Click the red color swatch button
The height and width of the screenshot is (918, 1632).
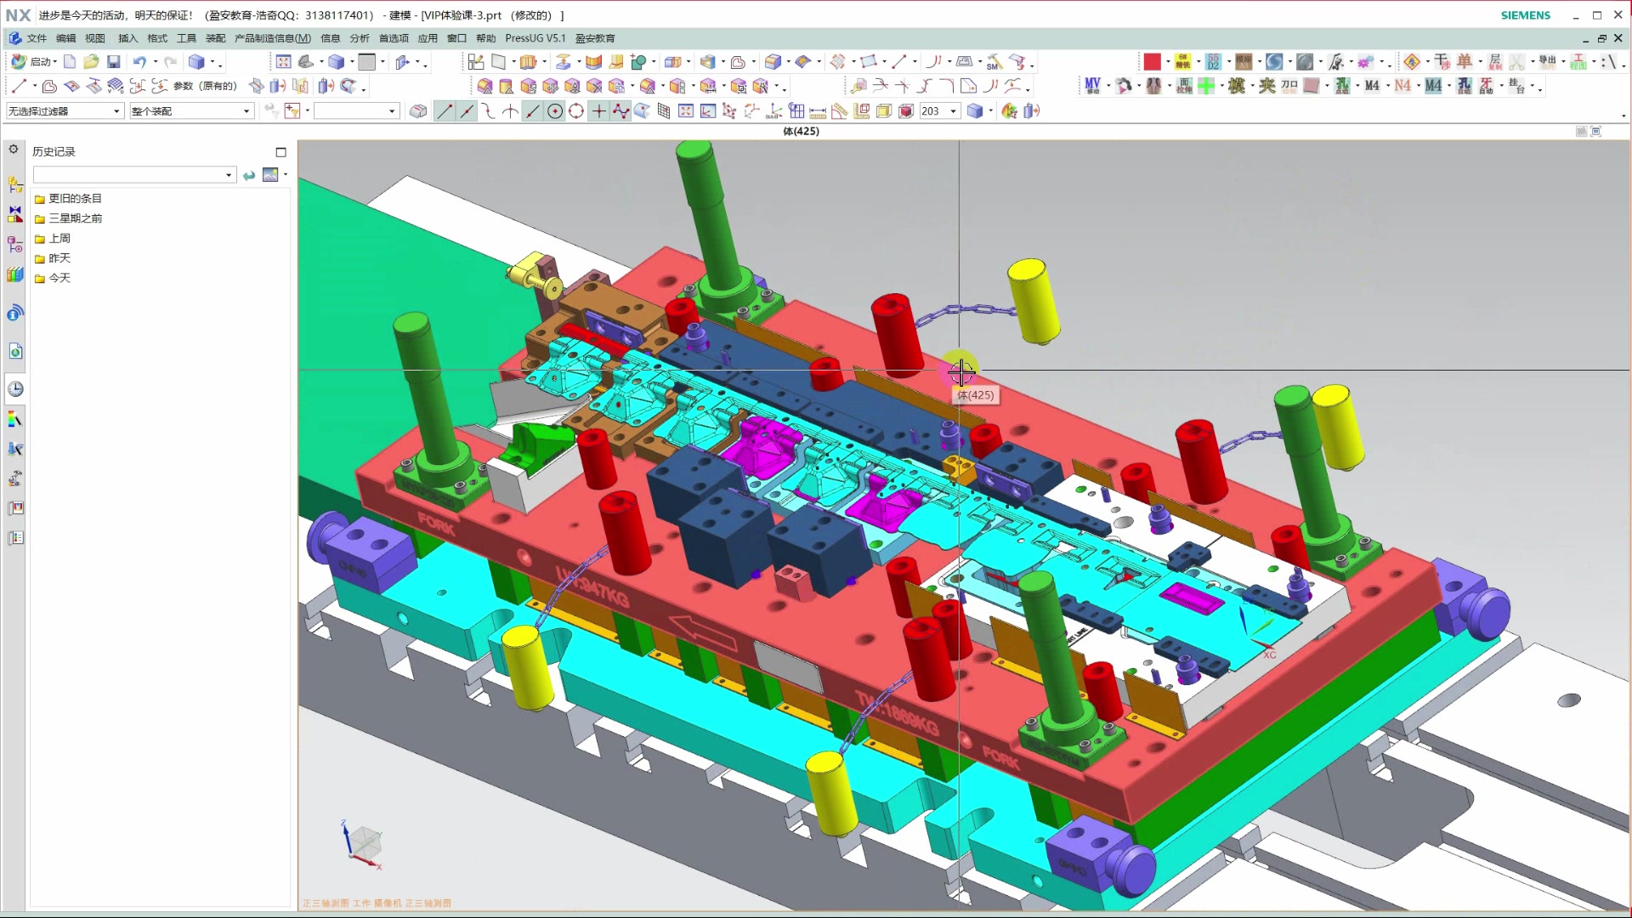point(1152,62)
